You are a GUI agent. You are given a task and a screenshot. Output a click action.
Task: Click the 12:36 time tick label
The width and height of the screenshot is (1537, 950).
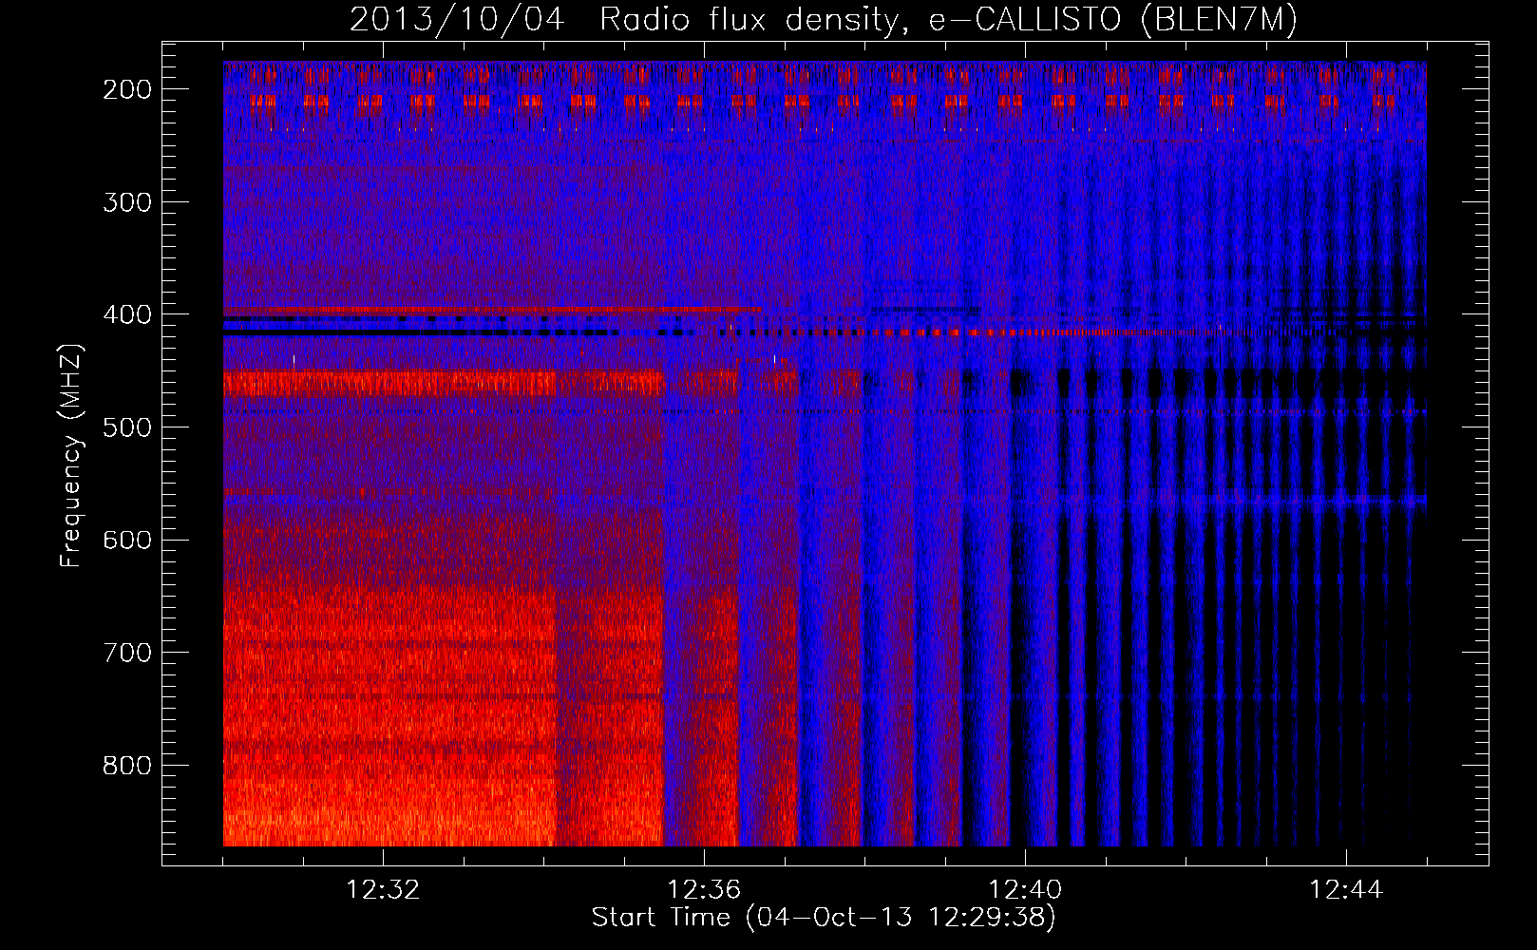tap(704, 890)
